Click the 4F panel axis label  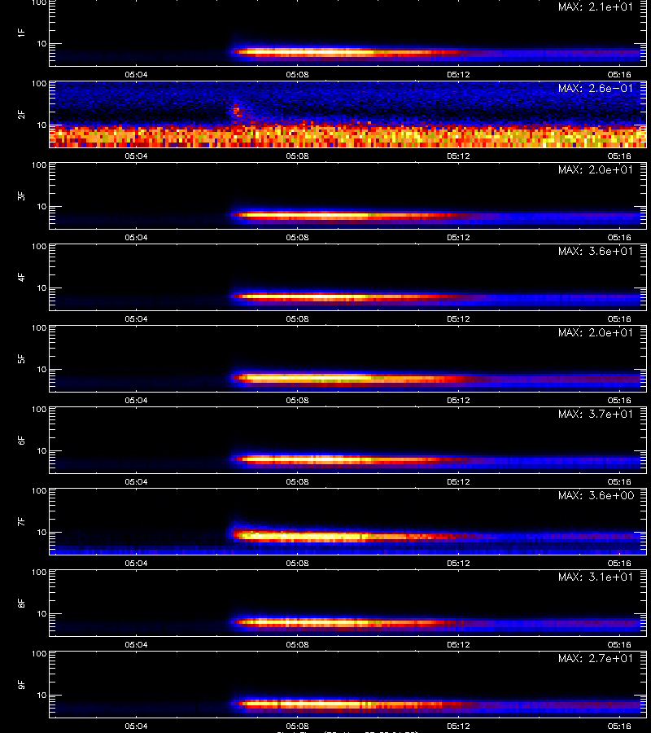(20, 277)
